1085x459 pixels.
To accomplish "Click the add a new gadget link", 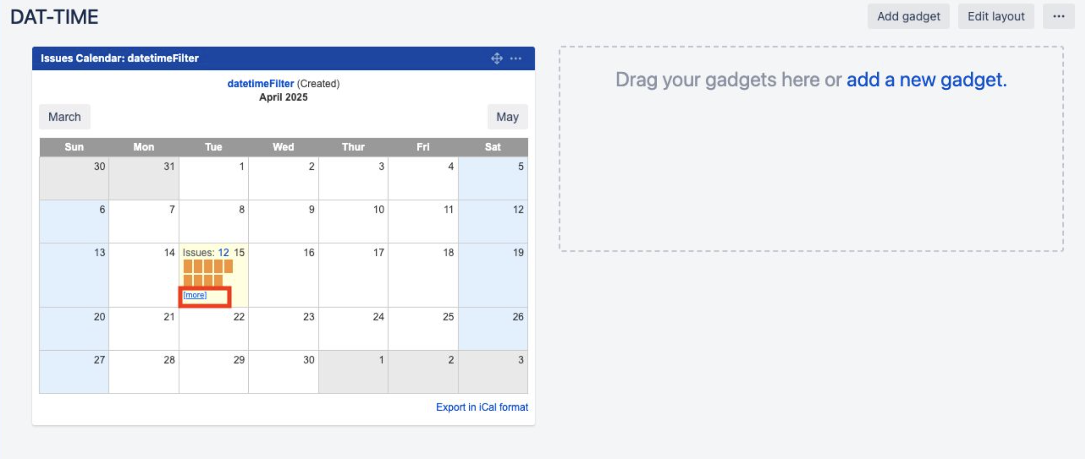I will pyautogui.click(x=926, y=79).
